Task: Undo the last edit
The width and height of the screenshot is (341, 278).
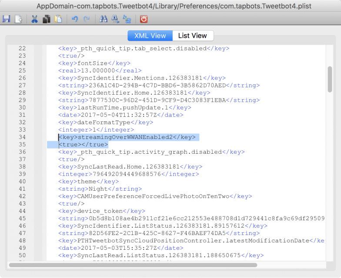Action: tap(75, 19)
